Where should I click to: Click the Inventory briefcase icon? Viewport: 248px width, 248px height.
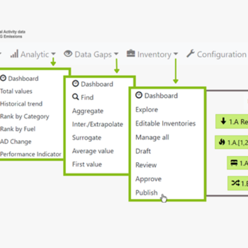click(x=131, y=53)
